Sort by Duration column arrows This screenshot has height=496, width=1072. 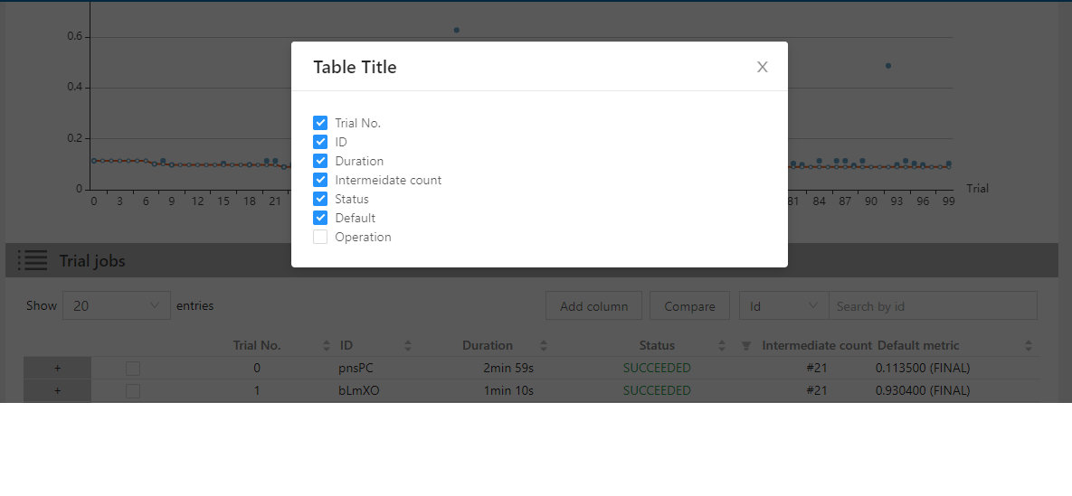(x=544, y=346)
